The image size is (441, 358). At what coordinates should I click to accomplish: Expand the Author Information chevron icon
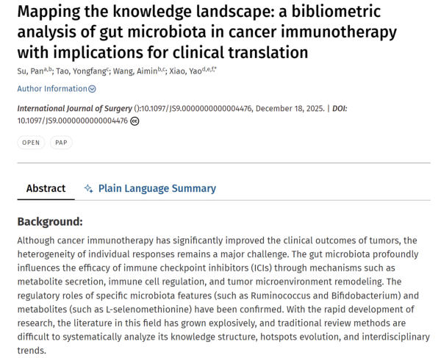tap(93, 89)
